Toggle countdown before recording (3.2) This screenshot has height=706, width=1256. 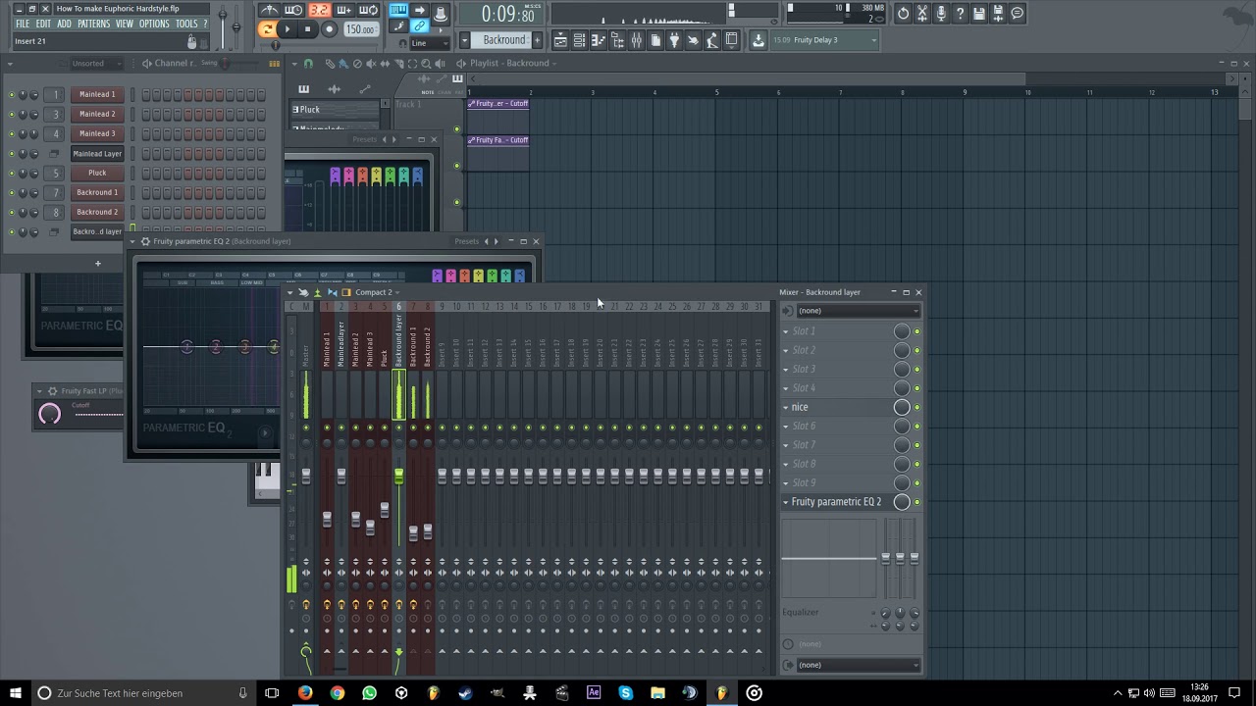click(x=319, y=10)
